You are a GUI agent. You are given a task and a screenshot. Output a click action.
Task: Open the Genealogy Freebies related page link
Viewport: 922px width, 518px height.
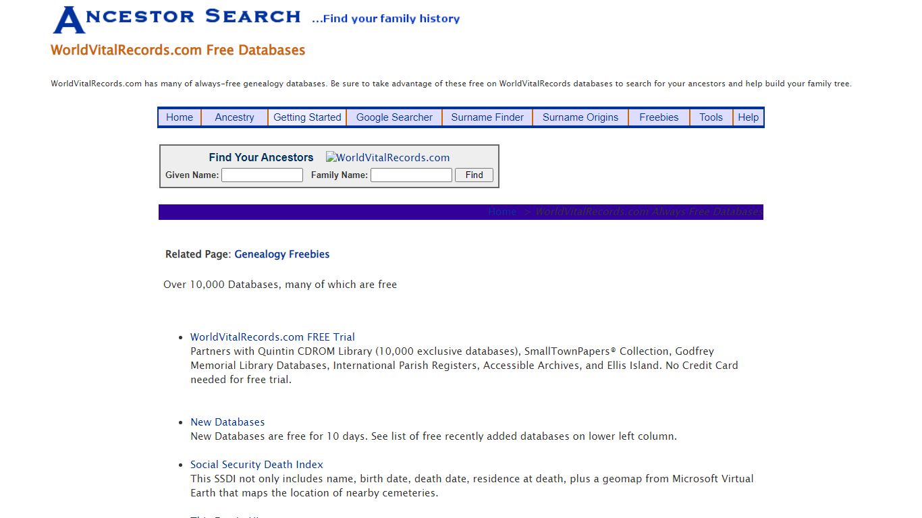(281, 254)
